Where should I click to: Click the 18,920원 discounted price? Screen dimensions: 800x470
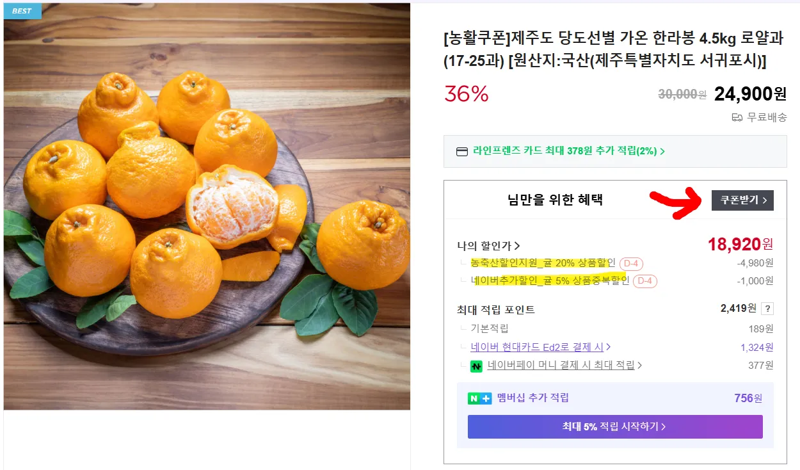pyautogui.click(x=740, y=244)
